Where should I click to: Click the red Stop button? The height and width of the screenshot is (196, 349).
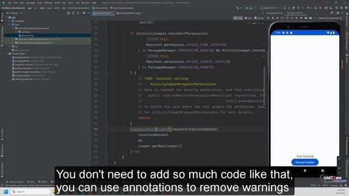point(320,8)
